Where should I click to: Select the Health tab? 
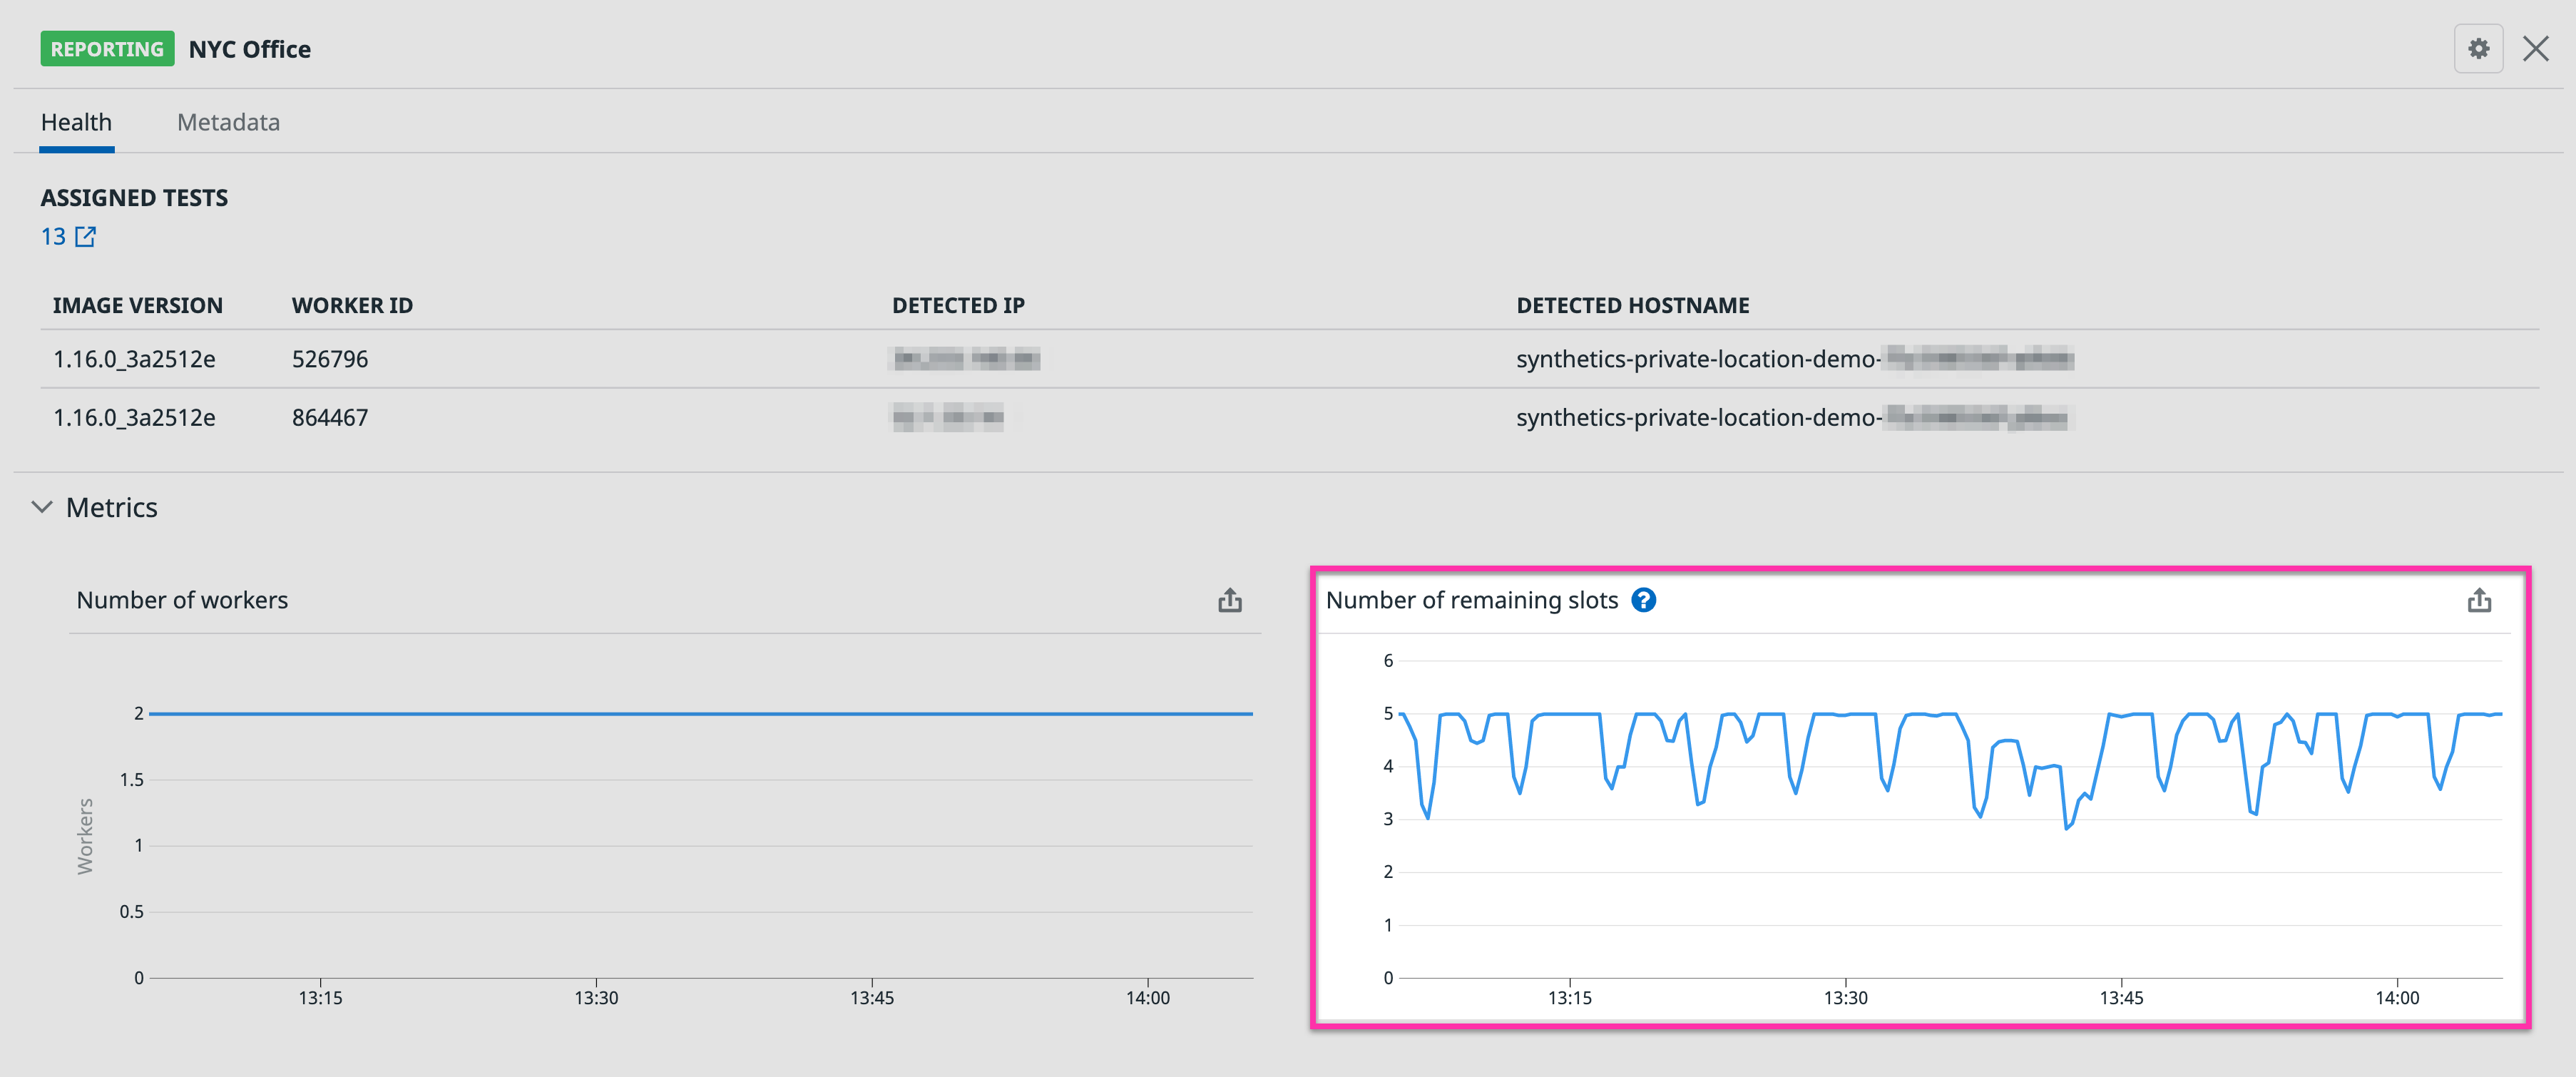pyautogui.click(x=76, y=121)
